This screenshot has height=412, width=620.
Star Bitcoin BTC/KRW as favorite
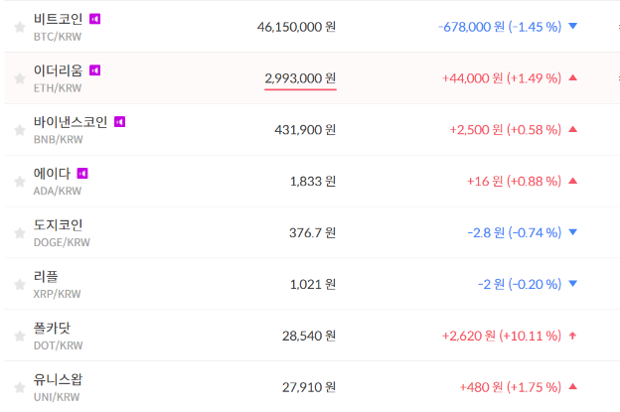(x=19, y=27)
